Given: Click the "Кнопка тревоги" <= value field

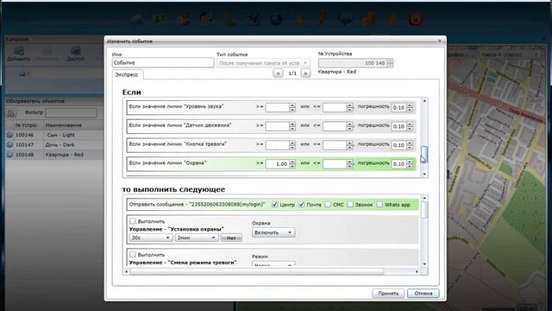Looking at the screenshot, I should point(335,145).
